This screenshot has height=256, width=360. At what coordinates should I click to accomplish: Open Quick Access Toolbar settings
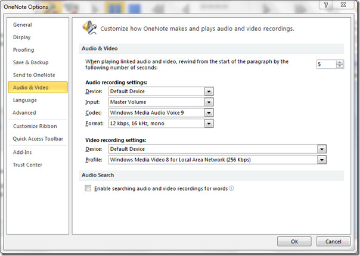tap(38, 139)
